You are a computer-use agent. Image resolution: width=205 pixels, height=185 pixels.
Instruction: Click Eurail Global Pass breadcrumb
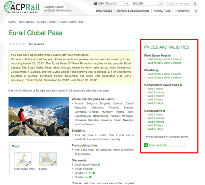pyautogui.click(x=71, y=22)
